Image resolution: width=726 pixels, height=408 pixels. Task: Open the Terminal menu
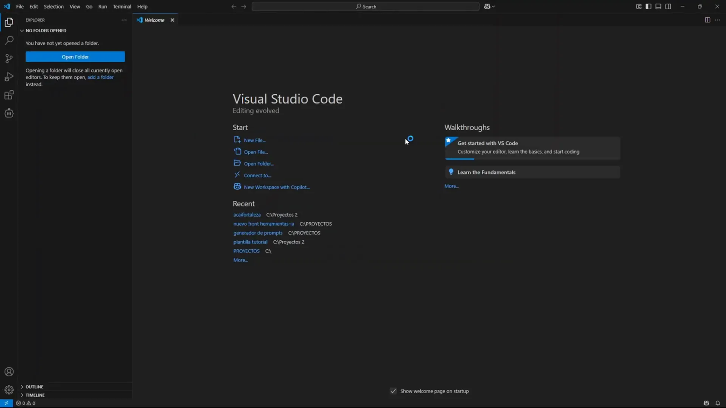point(122,6)
